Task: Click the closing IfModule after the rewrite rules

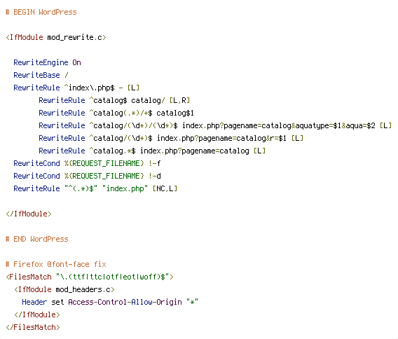Action: (29, 214)
